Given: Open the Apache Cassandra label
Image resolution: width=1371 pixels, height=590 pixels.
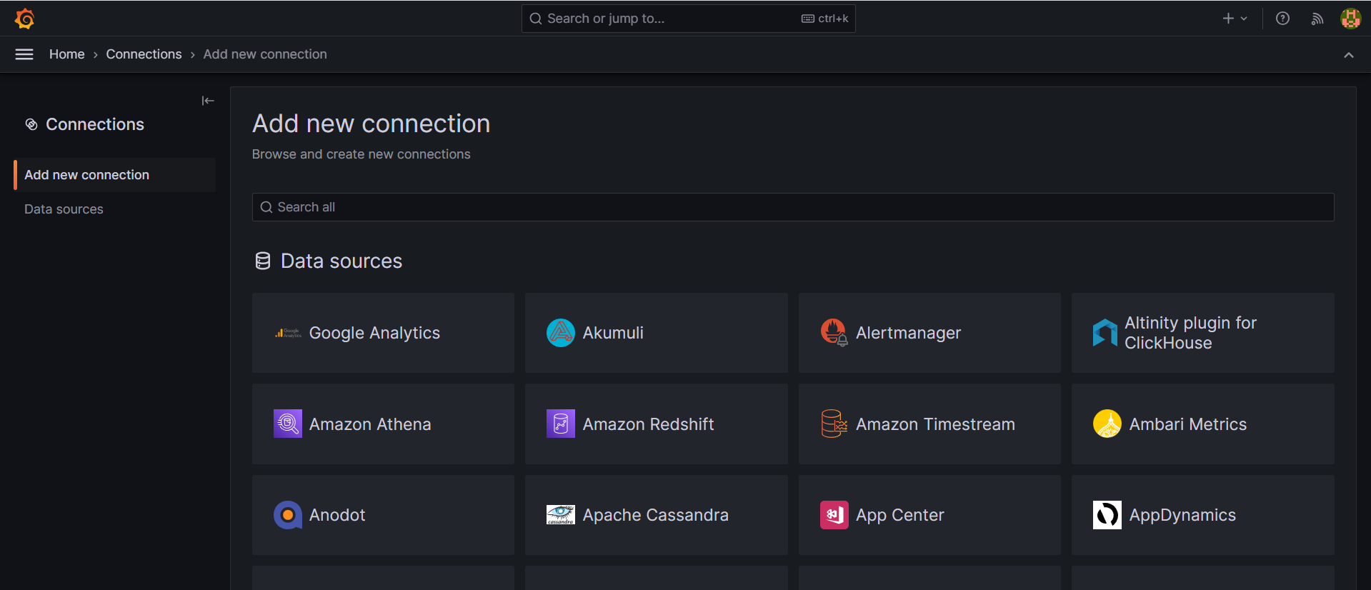Looking at the screenshot, I should 655,515.
